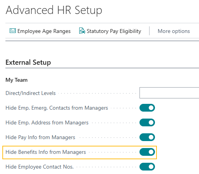This screenshot has height=174, width=199.
Task: Click the Direct/Indirect Levels input field
Action: coord(169,93)
